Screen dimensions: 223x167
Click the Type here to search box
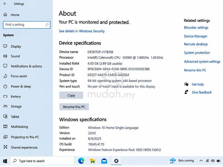(x=42, y=161)
